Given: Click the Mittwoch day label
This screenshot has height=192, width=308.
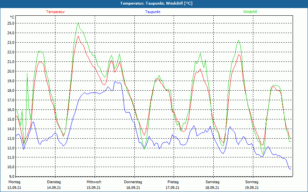Looking at the screenshot, I should (94, 182).
